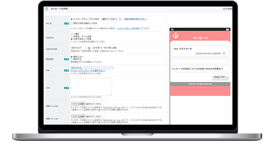The image size is (271, 144).
Task: Click メッセージテンプレートを選択する>> link
Action: (88, 71)
